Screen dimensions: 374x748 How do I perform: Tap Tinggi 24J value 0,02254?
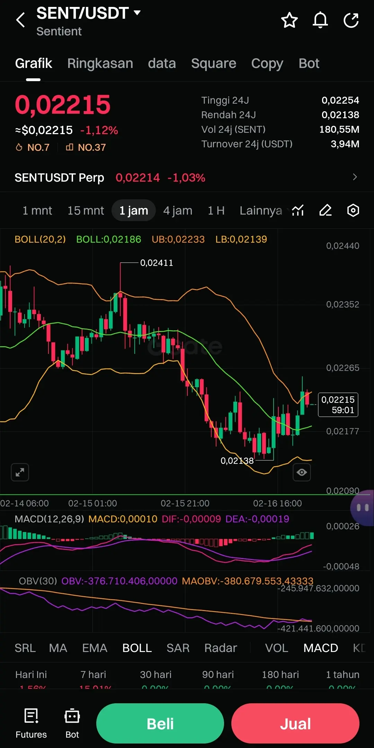tap(340, 100)
